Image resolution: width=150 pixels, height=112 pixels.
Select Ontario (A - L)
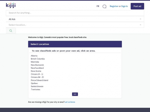pyautogui.click(x=37, y=74)
